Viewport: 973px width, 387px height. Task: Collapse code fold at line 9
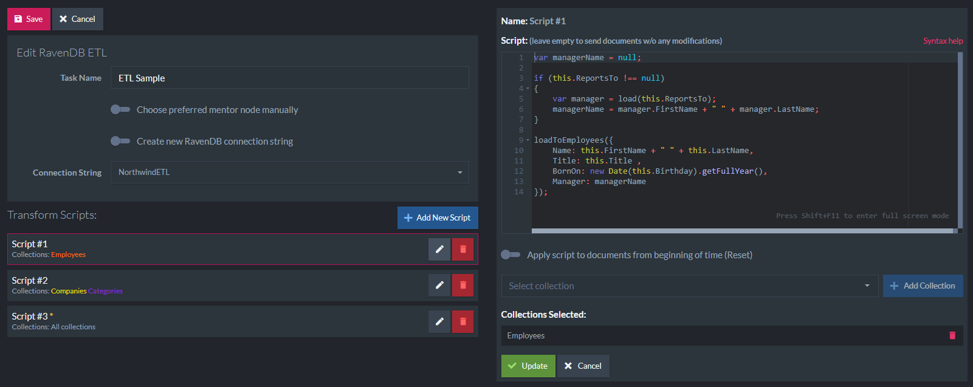coord(528,140)
